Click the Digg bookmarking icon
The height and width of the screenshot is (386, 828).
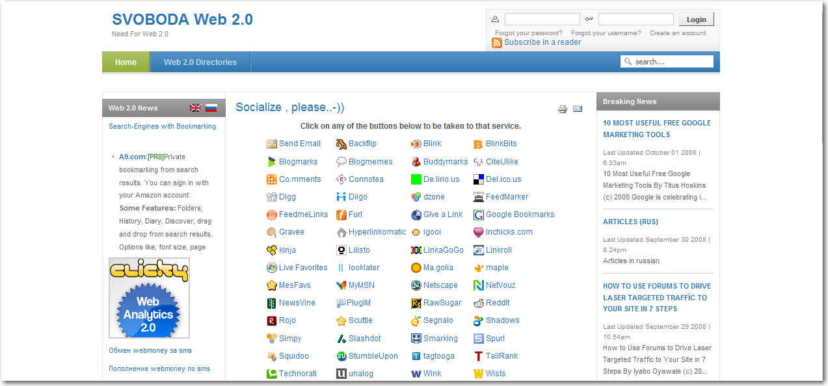[x=272, y=197]
